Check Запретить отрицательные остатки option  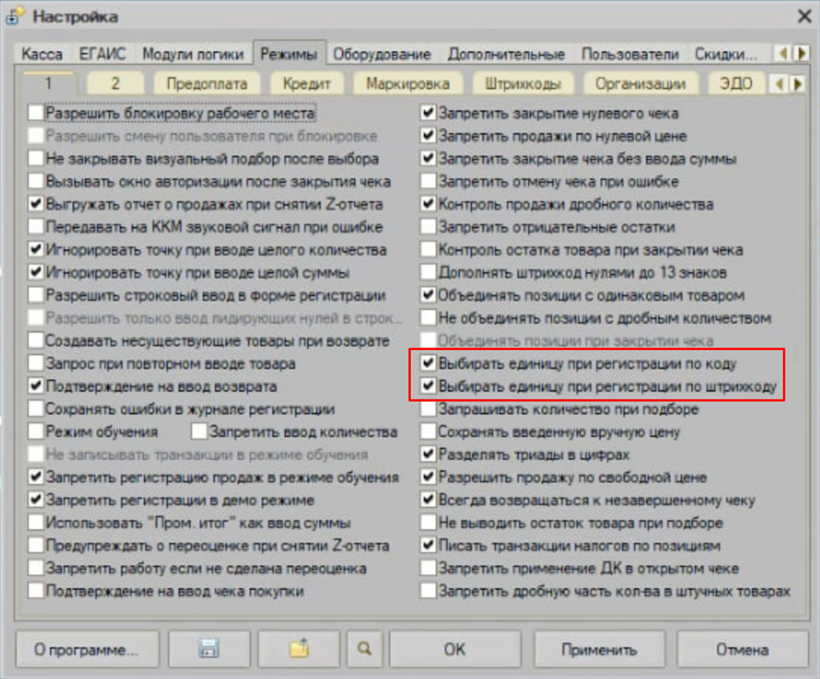[428, 227]
